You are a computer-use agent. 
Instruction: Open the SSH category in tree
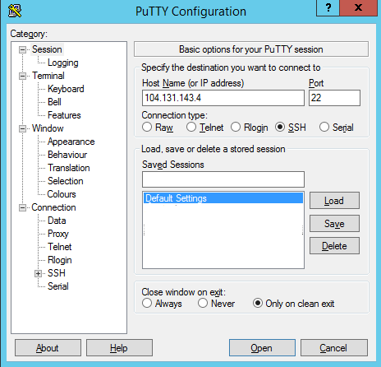click(x=57, y=273)
